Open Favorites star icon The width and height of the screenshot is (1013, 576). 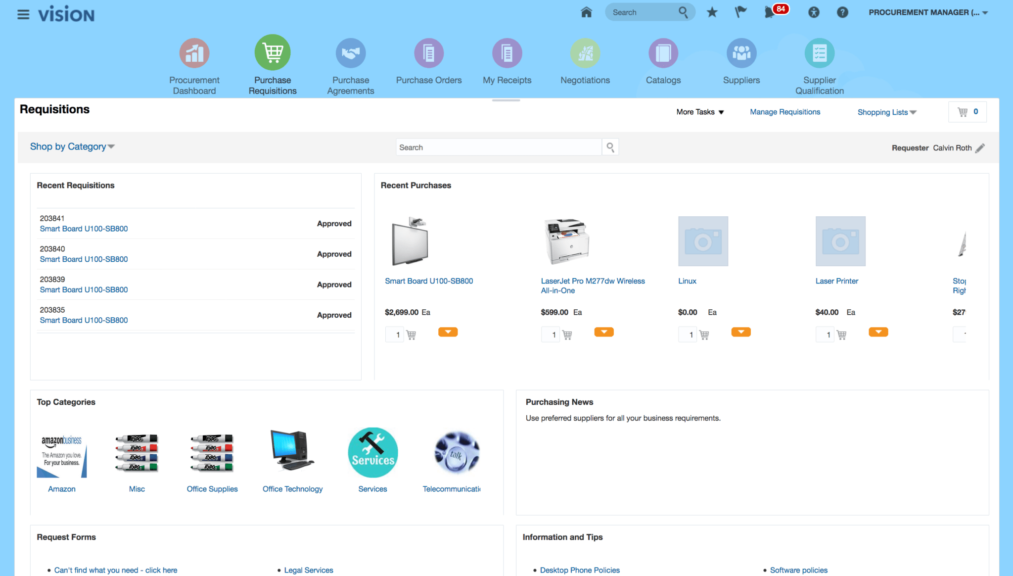(712, 12)
